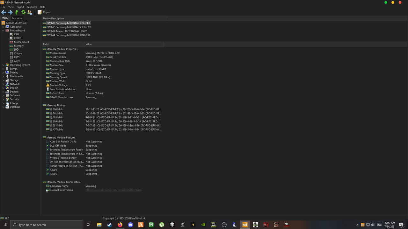Click the @ 800 MHz memory timing row
This screenshot has height=229, width=408.
[x=104, y=109]
